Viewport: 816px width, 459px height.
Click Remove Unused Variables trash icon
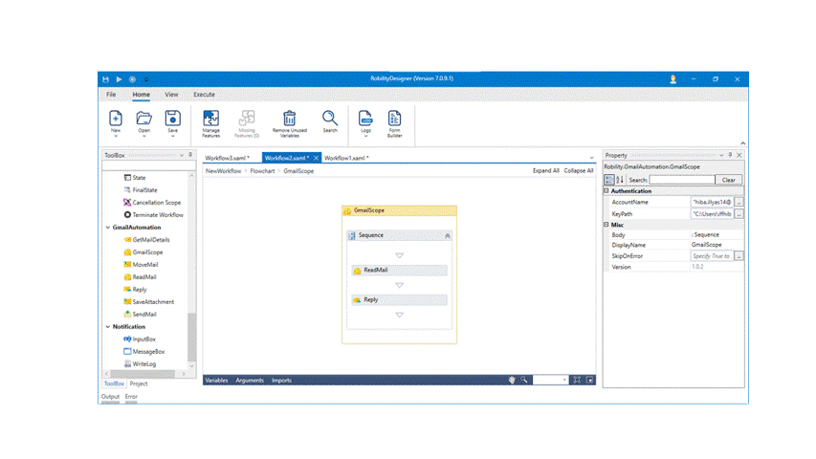click(289, 120)
